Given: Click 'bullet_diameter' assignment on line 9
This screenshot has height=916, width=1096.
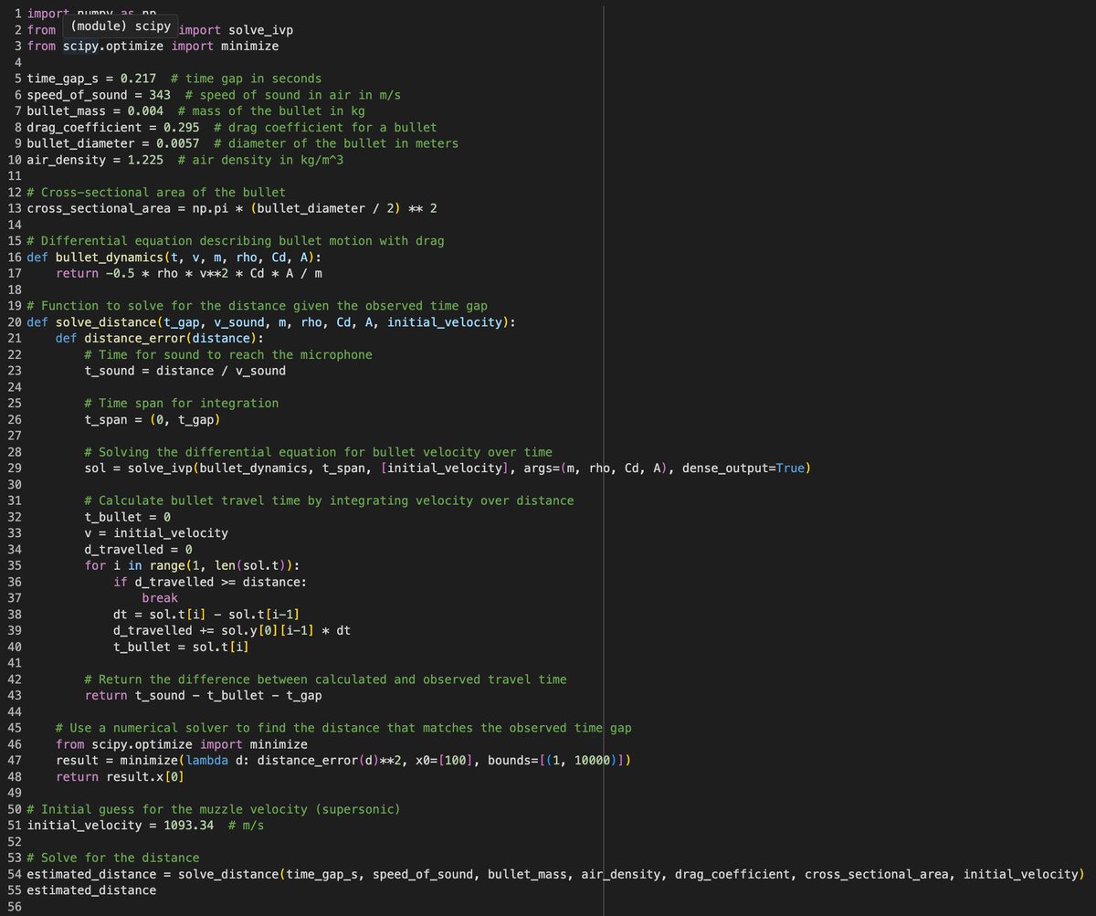Looking at the screenshot, I should [x=81, y=143].
